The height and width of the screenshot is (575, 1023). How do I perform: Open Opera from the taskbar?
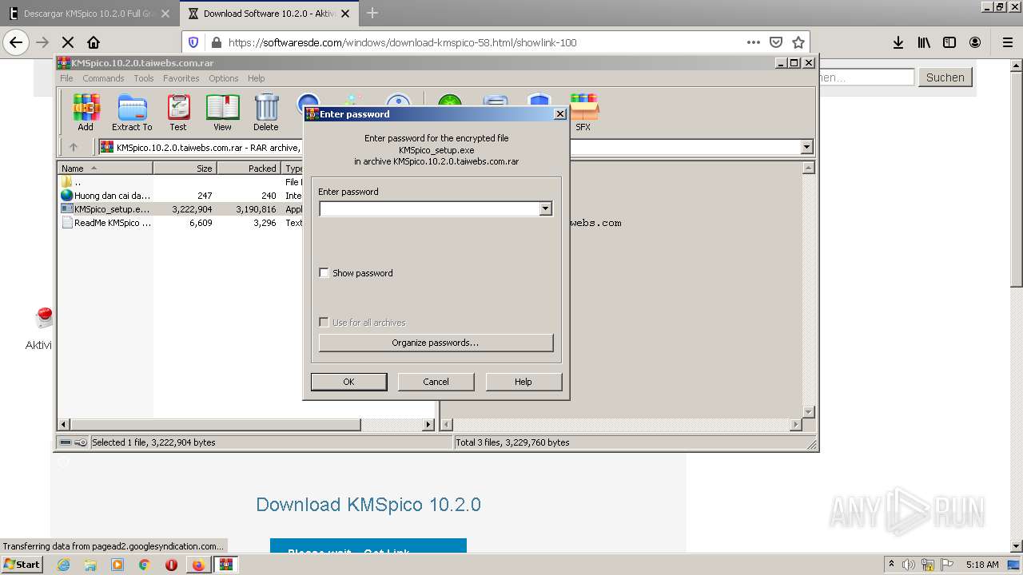click(171, 565)
